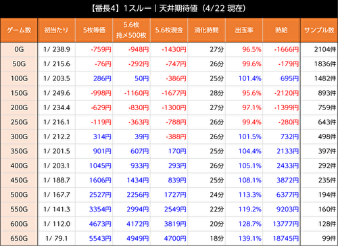Screen dimensions: 338x246
Task: Select the 150G row label
Action: click(19, 93)
